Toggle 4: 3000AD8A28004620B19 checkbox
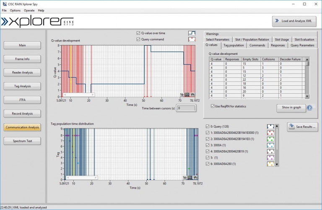This screenshot has width=322, height=210. coord(208,151)
